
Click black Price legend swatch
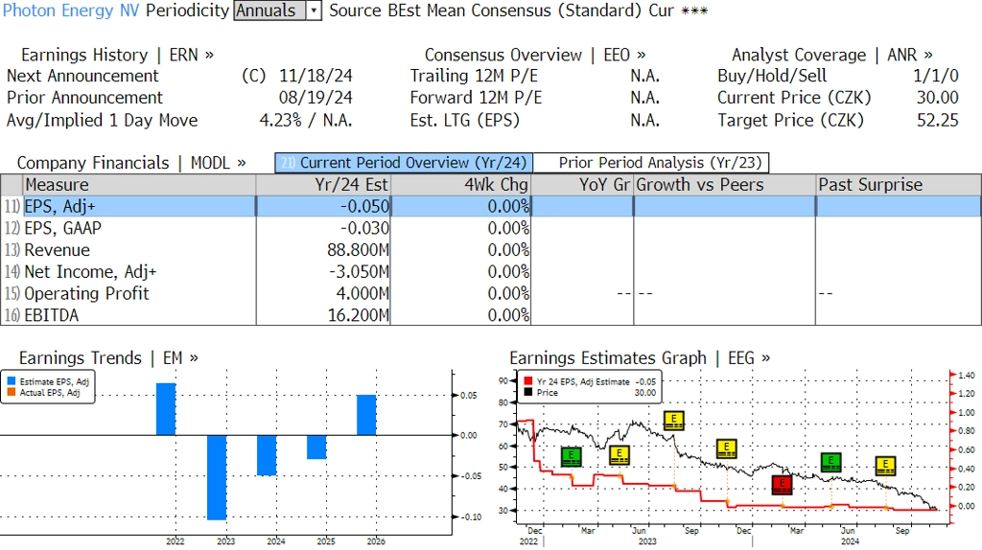pyautogui.click(x=528, y=392)
